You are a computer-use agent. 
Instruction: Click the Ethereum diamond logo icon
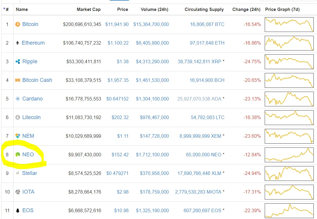coord(17,43)
